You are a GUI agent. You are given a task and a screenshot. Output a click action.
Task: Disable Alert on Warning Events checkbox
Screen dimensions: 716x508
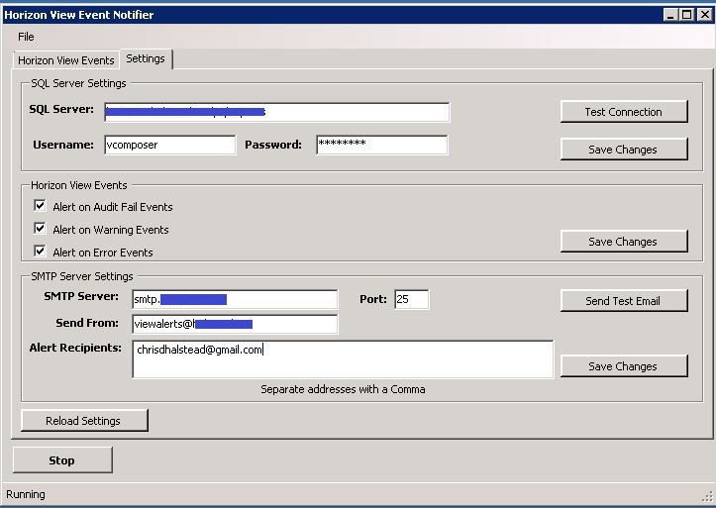tap(41, 229)
